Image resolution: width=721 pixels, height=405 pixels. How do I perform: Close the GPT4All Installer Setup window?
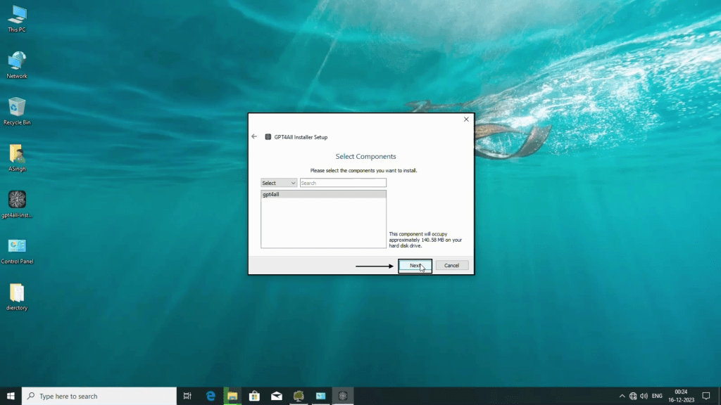466,120
